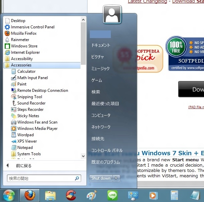Open 既定のプログラム in the right pane
Screen dimensions: 204x202
coord(106,162)
